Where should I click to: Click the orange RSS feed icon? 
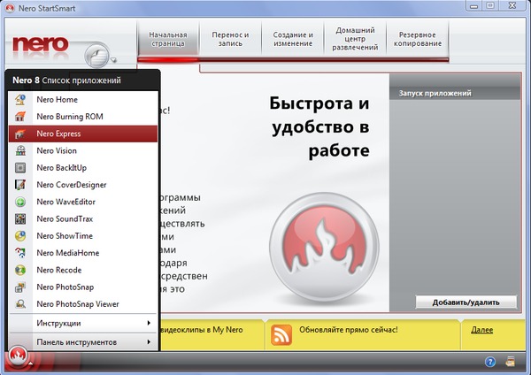coord(281,334)
